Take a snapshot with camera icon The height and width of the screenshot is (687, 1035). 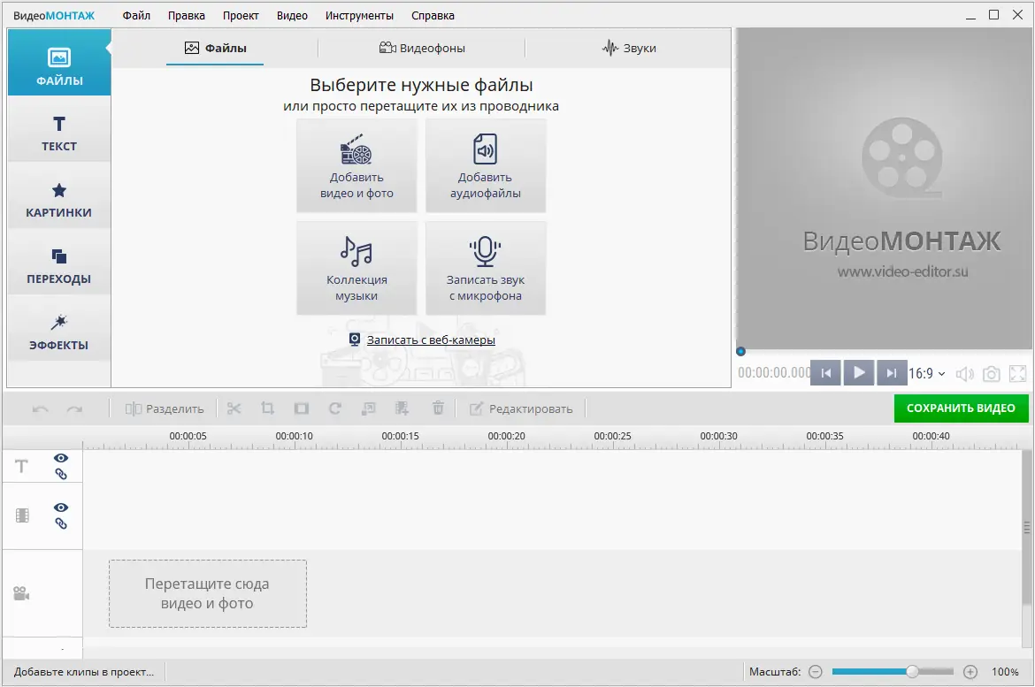[x=991, y=374]
